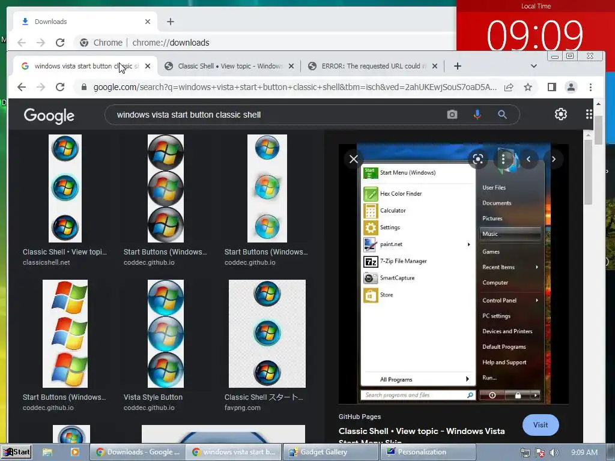Go to next image in preview

point(554,159)
